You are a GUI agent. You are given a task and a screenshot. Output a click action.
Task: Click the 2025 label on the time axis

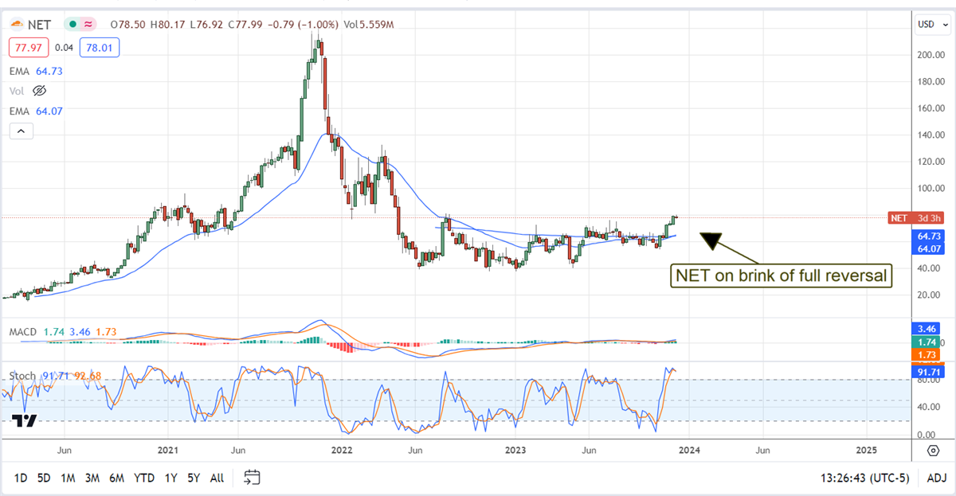pyautogui.click(x=867, y=451)
